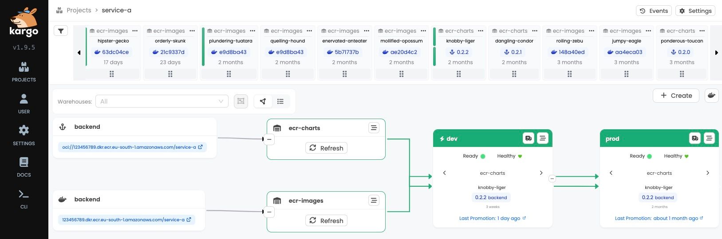
Task: Open the freight filter funnel icon
Action: coord(61,31)
